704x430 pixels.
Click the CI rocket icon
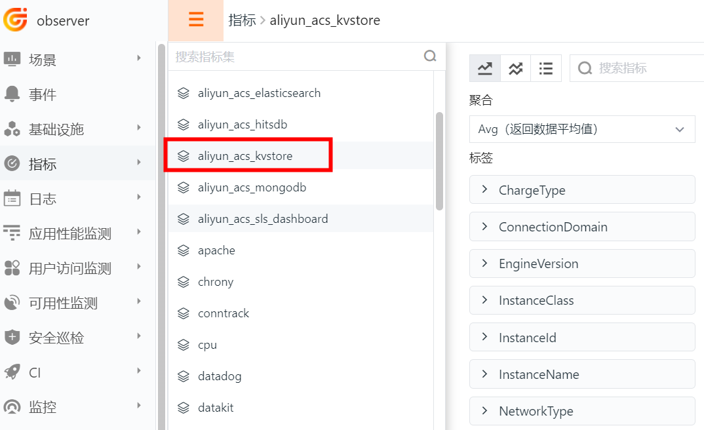point(12,372)
